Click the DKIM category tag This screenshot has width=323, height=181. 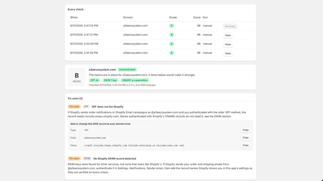coord(87,158)
